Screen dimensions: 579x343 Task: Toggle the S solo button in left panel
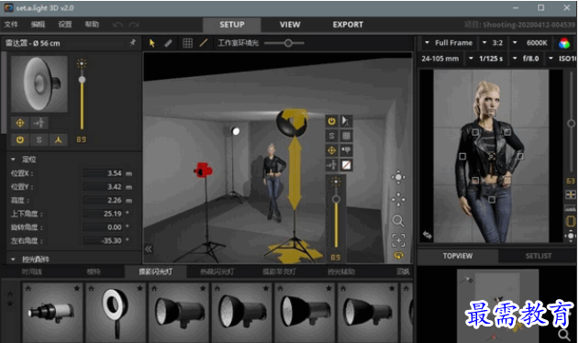39,139
